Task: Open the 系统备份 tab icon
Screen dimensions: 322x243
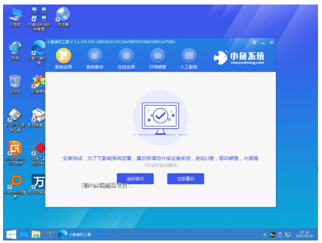Action: pos(95,56)
